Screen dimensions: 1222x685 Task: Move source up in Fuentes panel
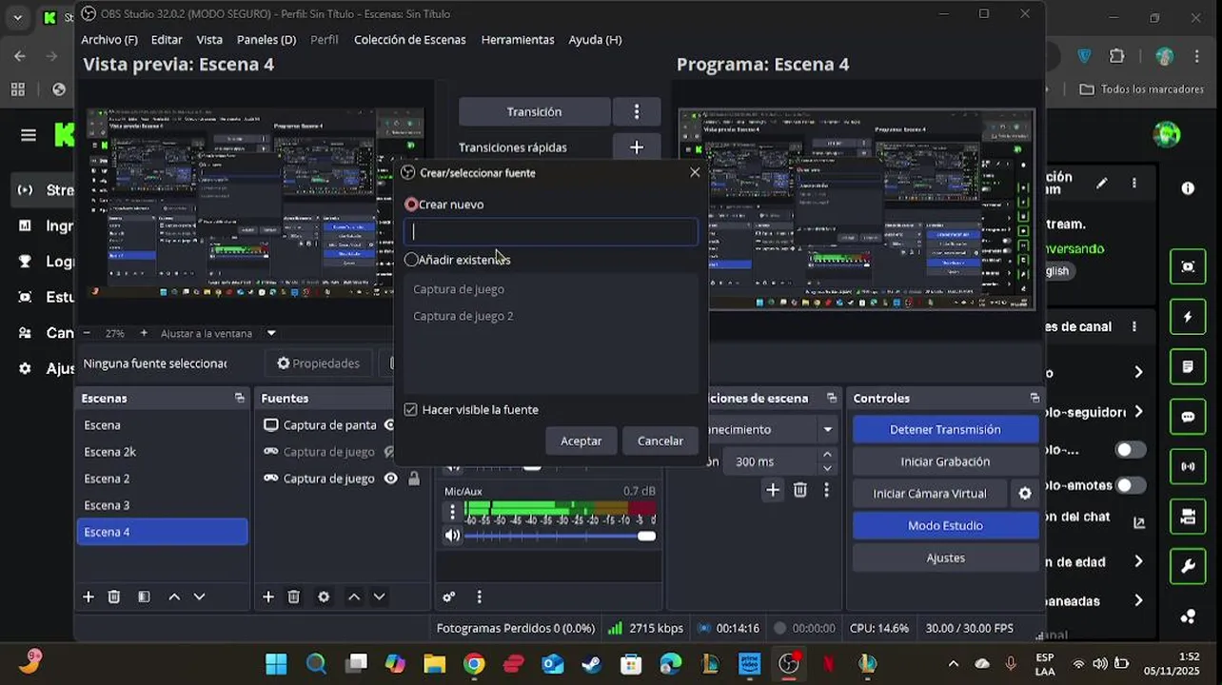tap(354, 597)
